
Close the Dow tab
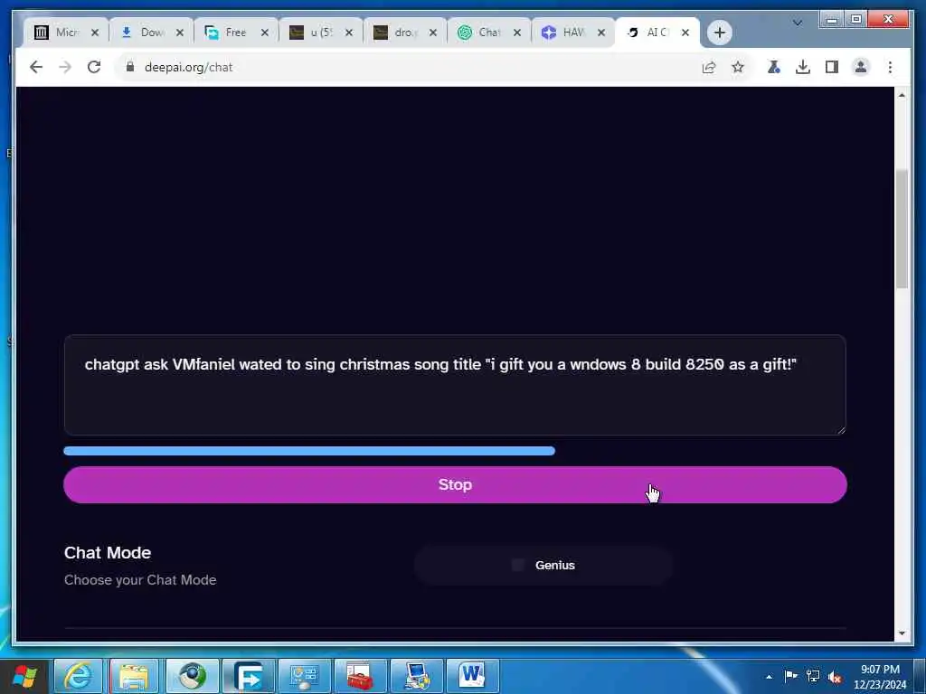[180, 33]
